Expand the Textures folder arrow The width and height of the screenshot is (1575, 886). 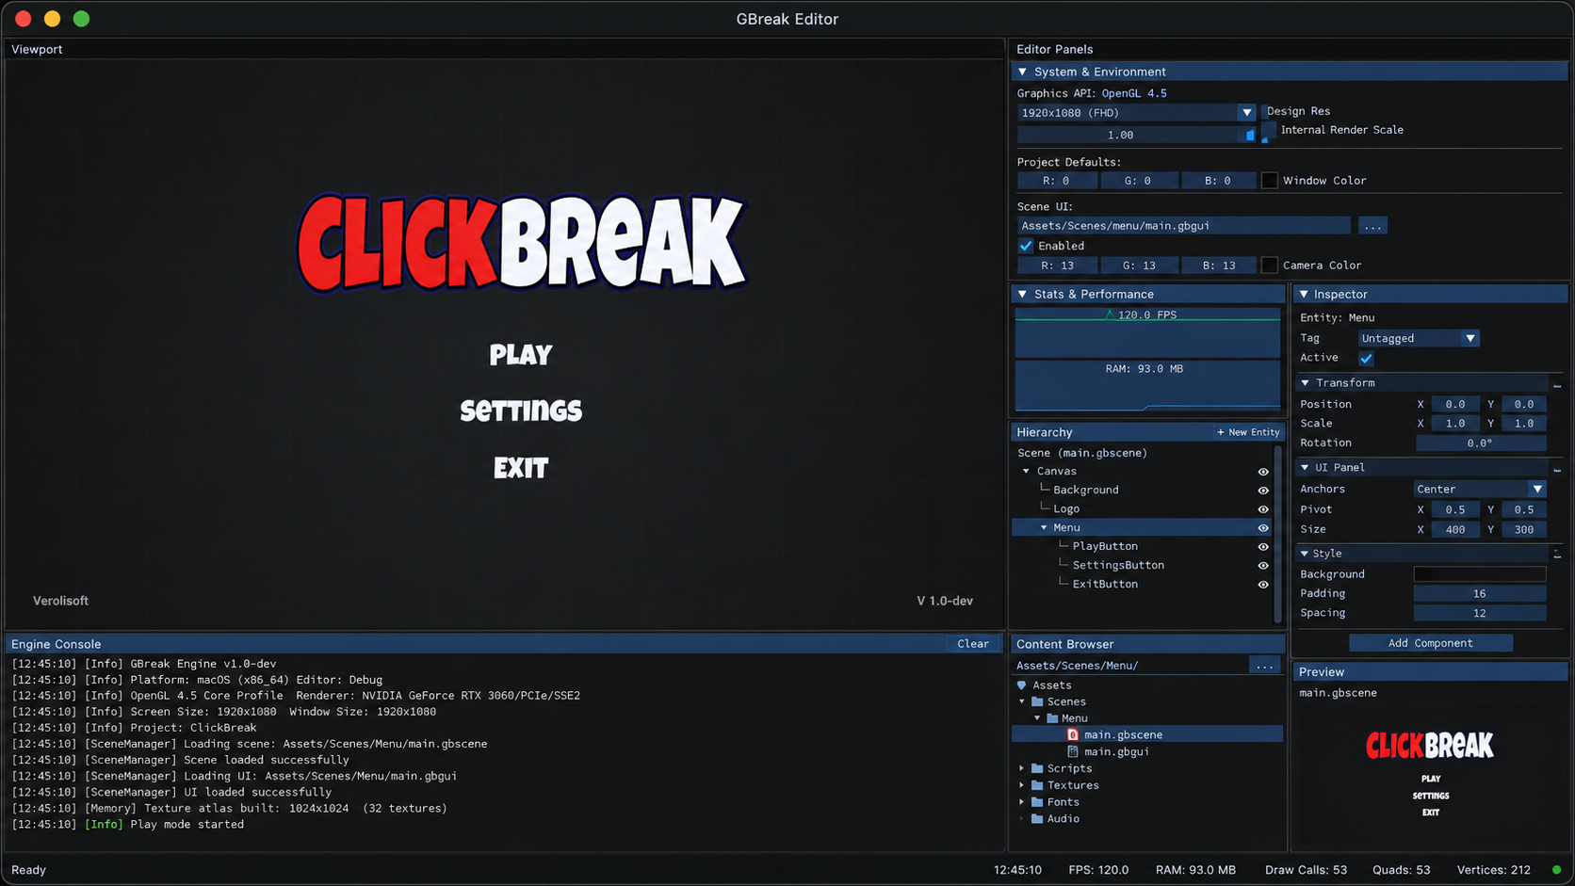tap(1022, 785)
